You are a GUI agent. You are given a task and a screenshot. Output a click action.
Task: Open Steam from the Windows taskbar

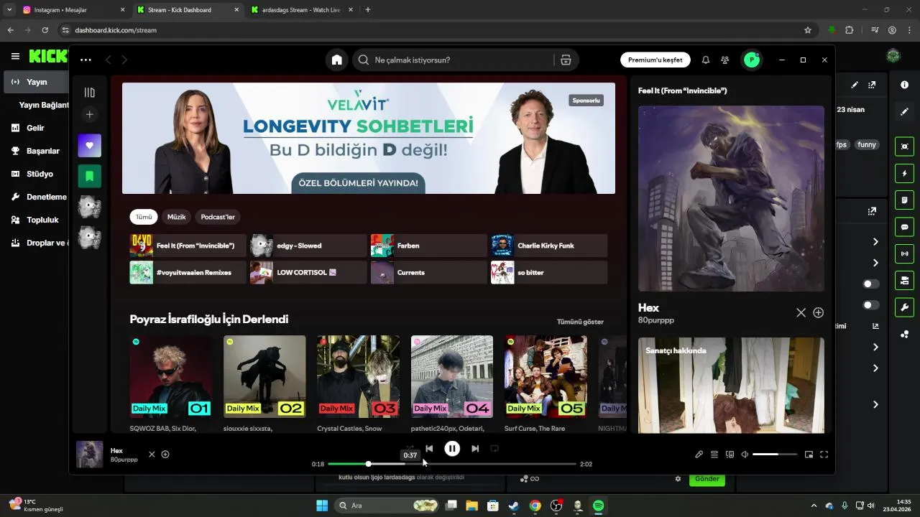coord(513,506)
